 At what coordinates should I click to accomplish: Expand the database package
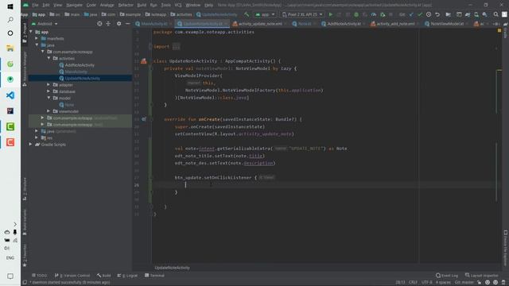point(49,91)
